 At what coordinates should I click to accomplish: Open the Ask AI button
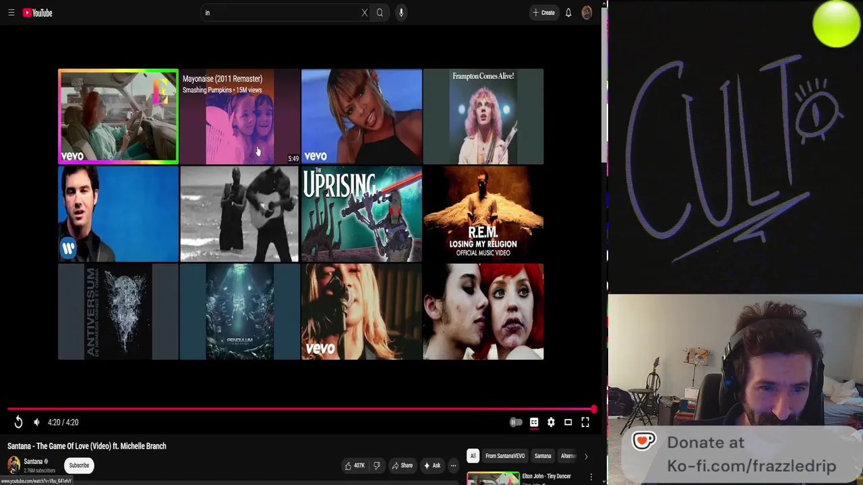click(x=431, y=465)
